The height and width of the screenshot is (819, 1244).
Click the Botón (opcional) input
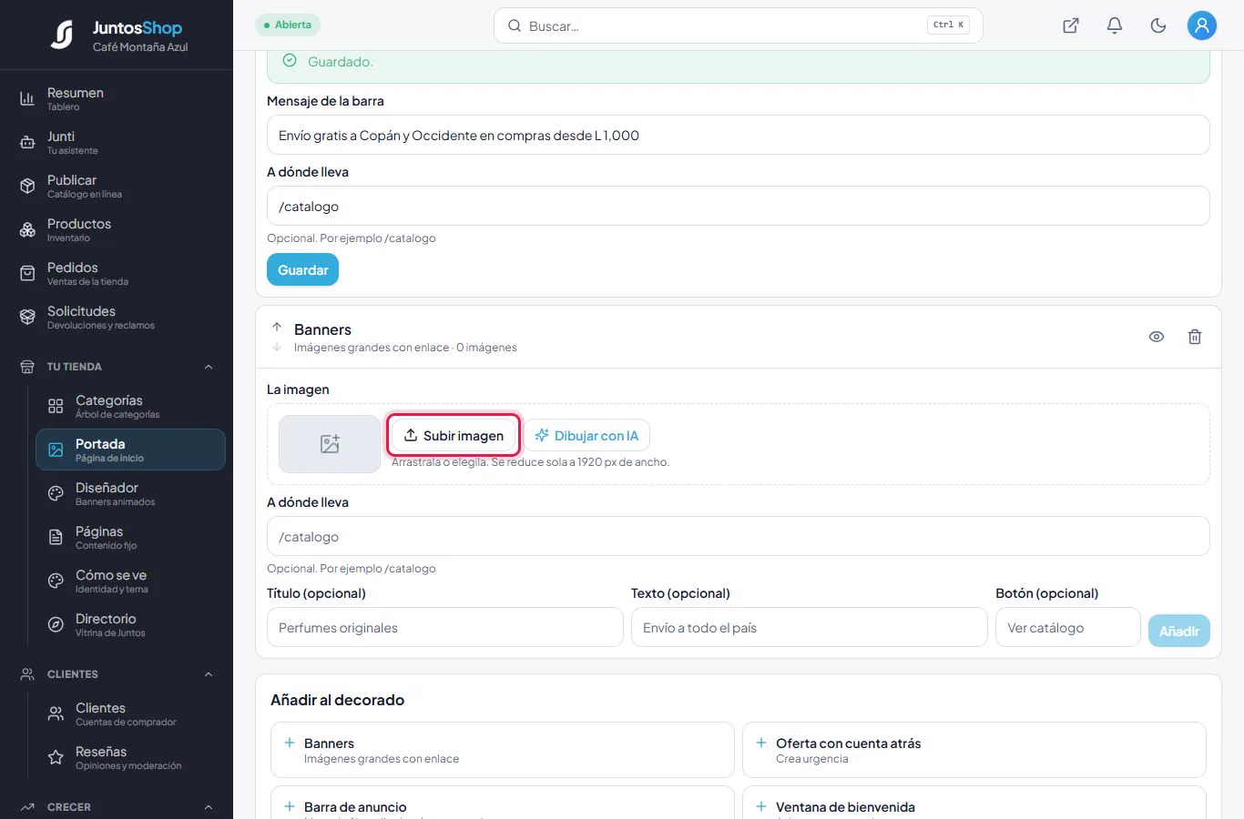pyautogui.click(x=1068, y=627)
